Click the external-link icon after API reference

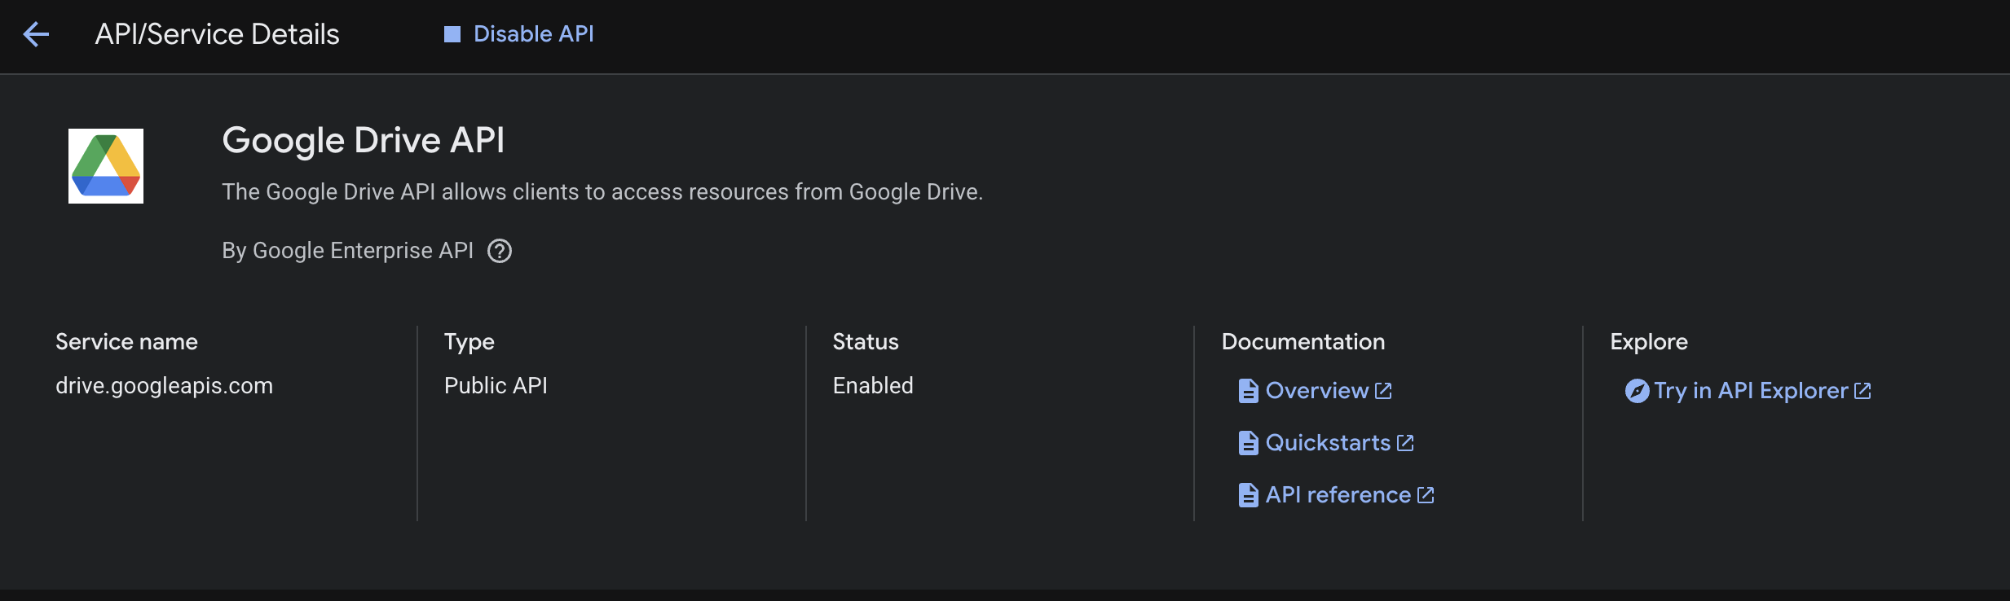(x=1426, y=495)
